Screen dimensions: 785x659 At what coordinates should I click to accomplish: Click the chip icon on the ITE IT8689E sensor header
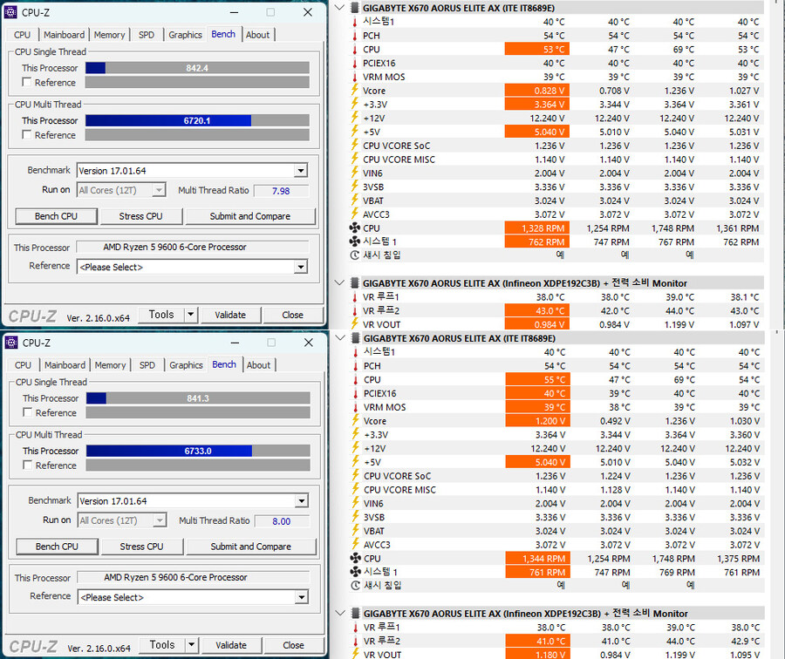tap(353, 8)
